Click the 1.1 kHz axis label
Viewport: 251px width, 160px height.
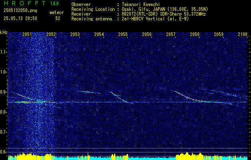coord(3,52)
